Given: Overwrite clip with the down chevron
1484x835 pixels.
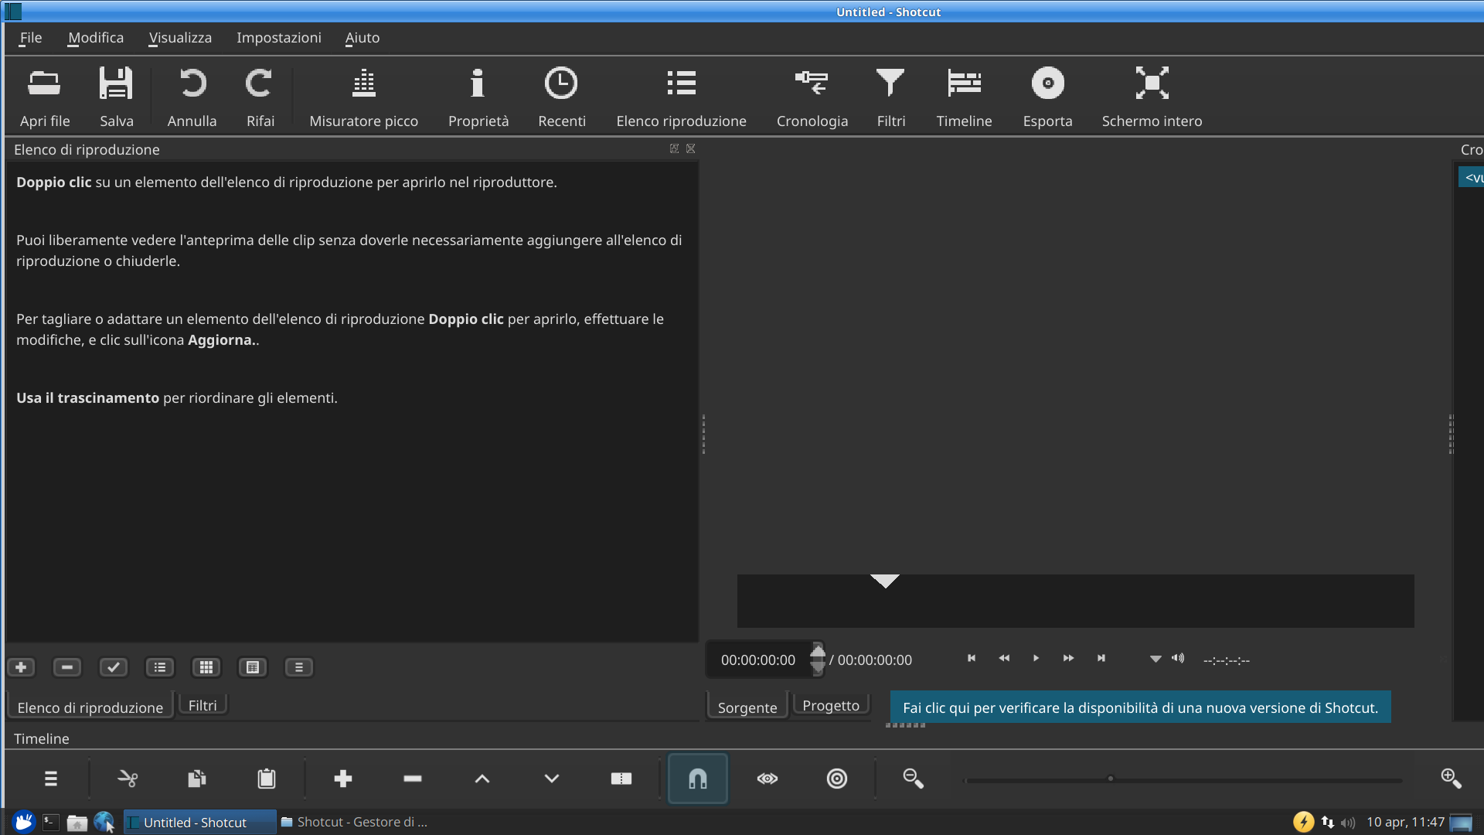Looking at the screenshot, I should [552, 779].
